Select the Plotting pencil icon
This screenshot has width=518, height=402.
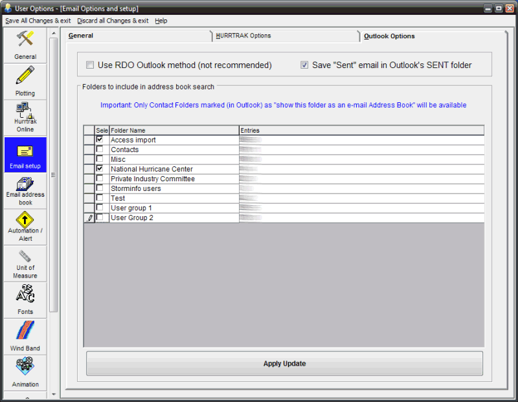[x=25, y=80]
